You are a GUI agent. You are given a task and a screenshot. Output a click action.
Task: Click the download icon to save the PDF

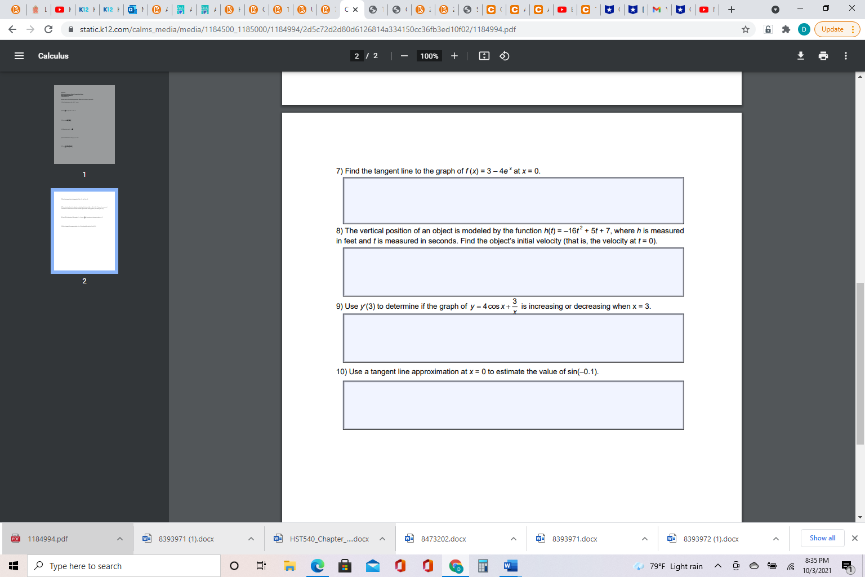pos(800,56)
